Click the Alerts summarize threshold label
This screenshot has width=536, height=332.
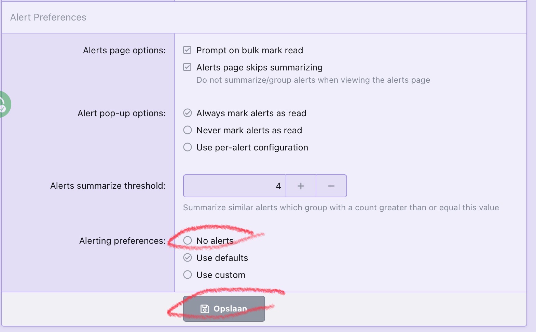click(x=108, y=186)
